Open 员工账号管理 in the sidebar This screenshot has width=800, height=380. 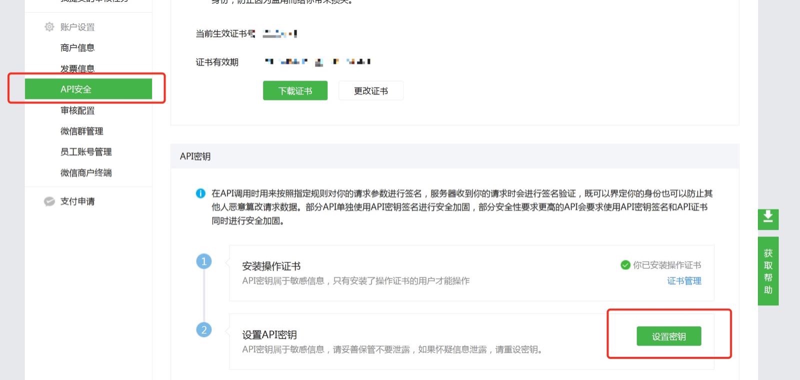86,152
